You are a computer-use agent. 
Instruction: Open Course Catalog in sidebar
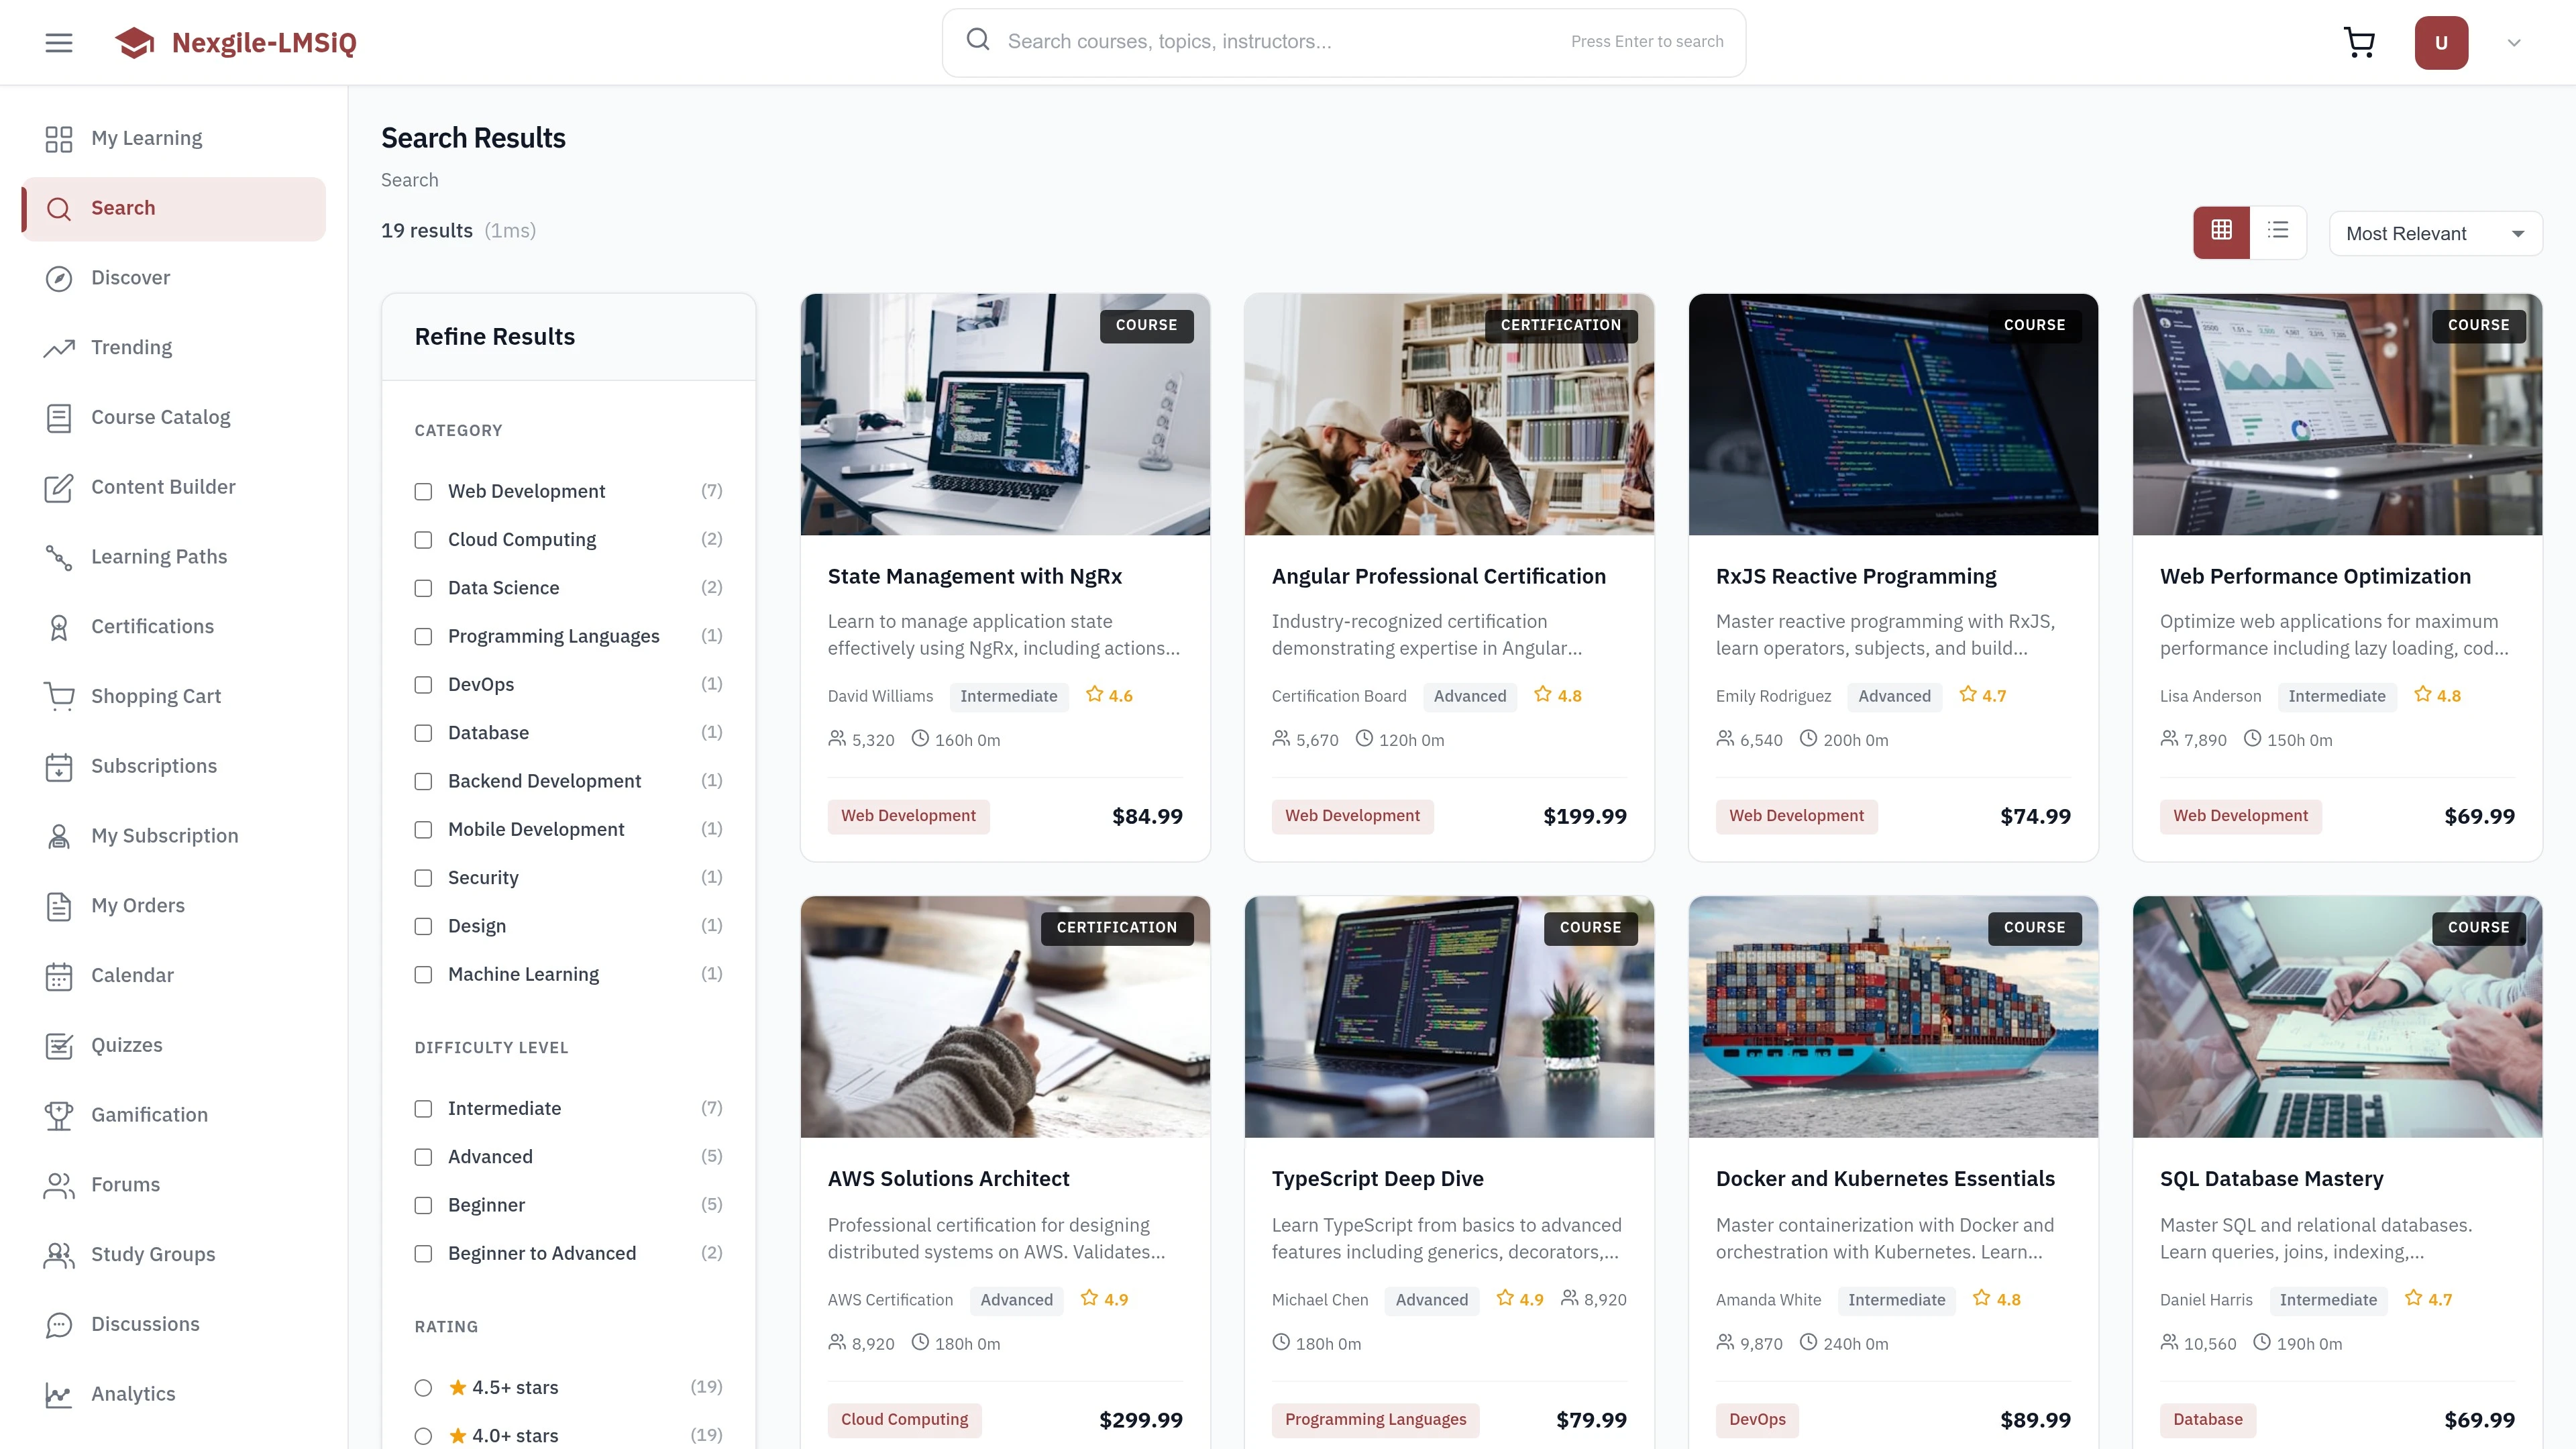pos(174,417)
